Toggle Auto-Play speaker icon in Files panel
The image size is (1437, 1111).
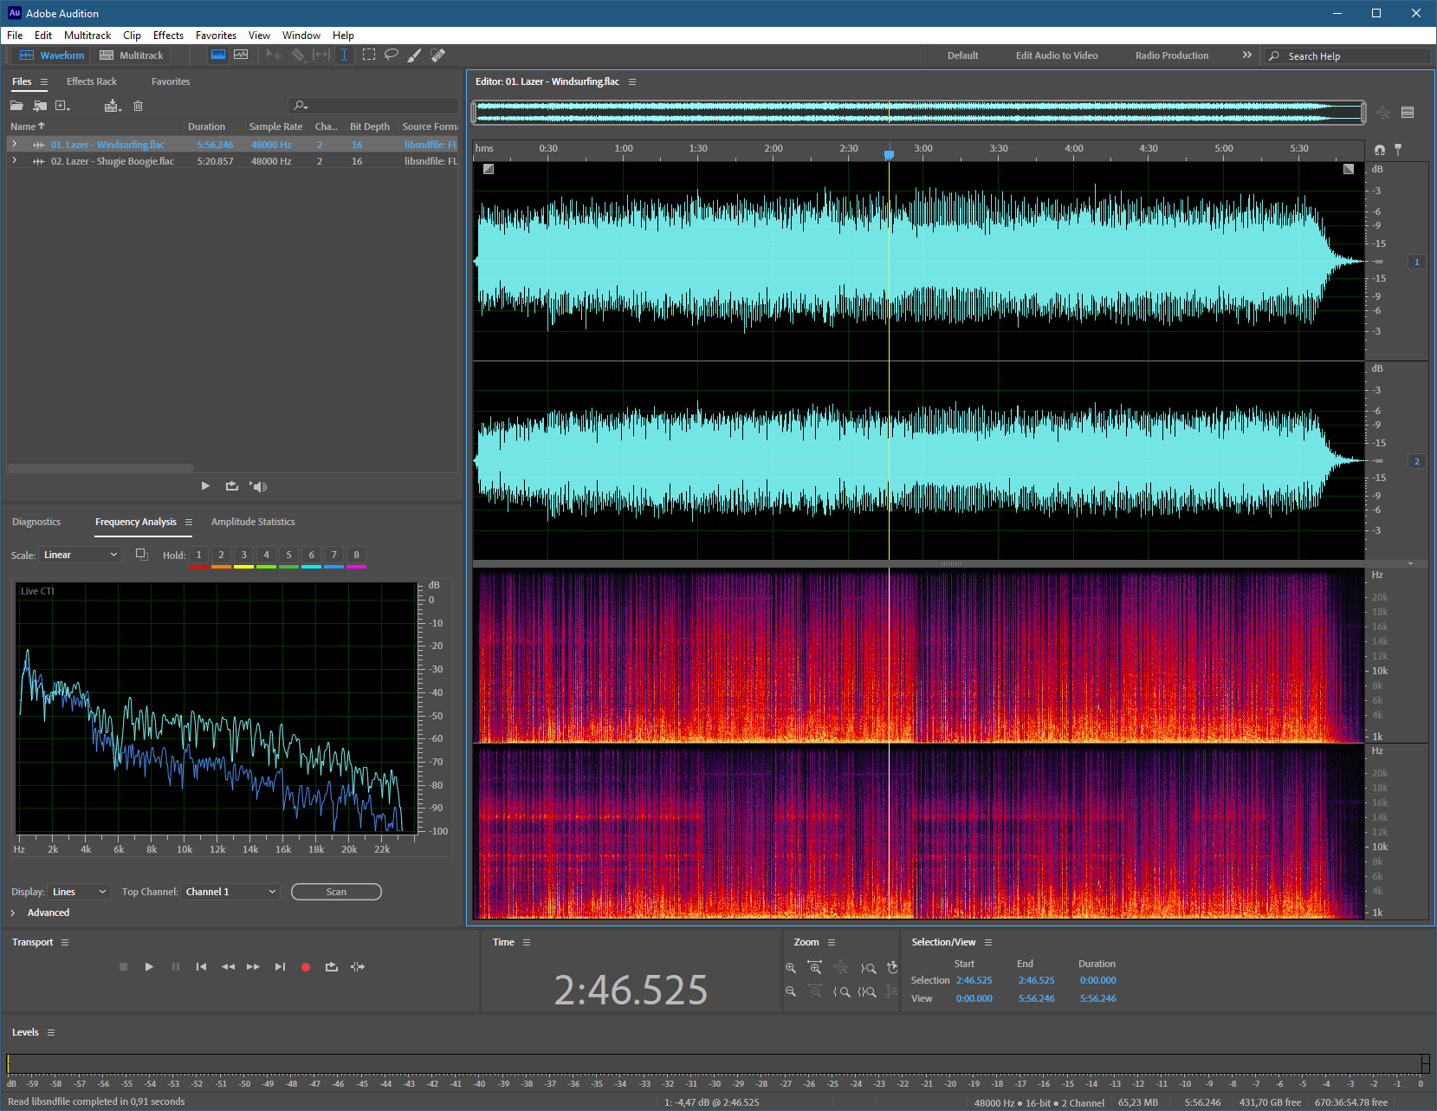[258, 486]
